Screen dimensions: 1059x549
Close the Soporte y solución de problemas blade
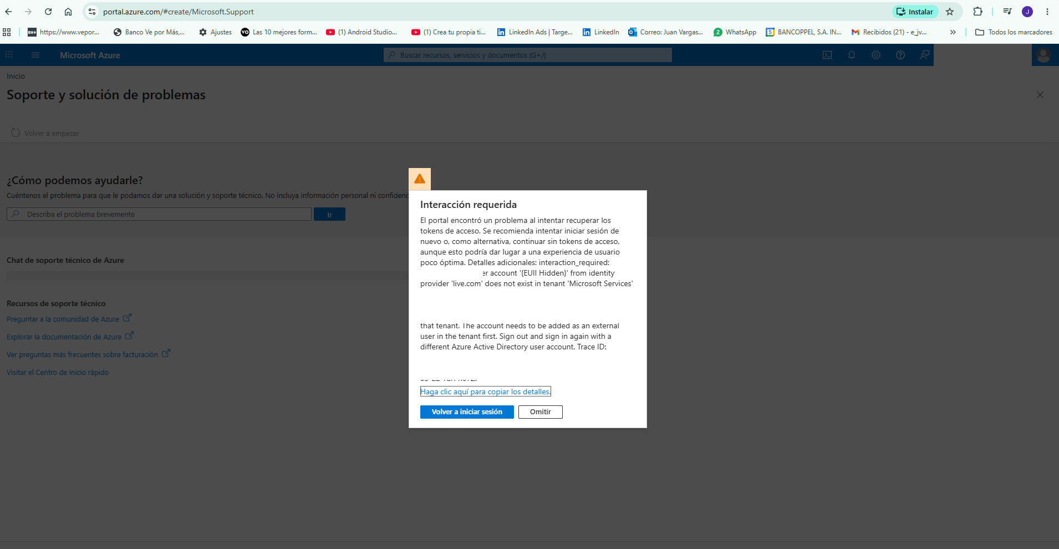[x=1040, y=95]
